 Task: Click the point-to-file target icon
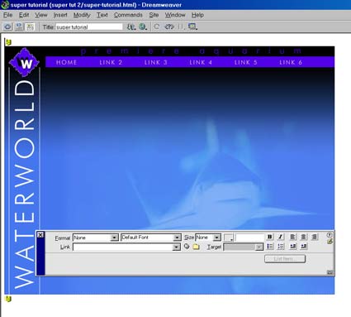click(187, 247)
